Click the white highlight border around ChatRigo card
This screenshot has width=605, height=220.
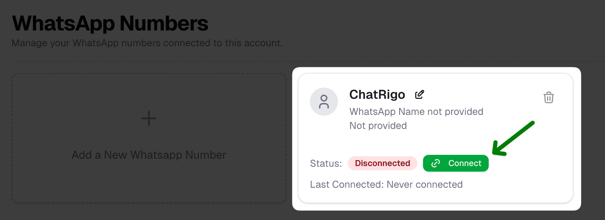coord(577,140)
